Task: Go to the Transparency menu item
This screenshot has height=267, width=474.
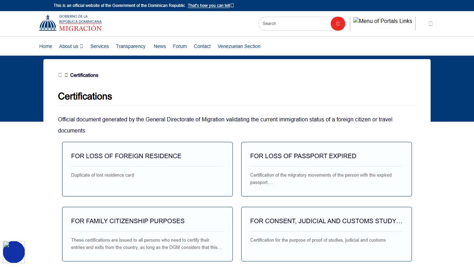Action: [130, 46]
